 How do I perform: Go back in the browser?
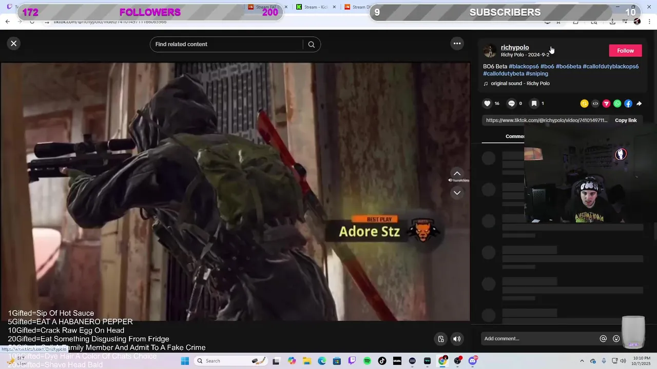coord(7,22)
